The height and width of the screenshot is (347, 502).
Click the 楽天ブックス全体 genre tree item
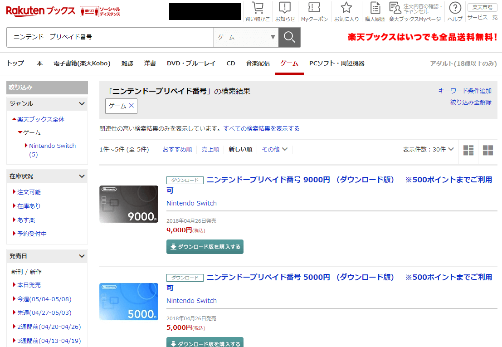click(41, 119)
